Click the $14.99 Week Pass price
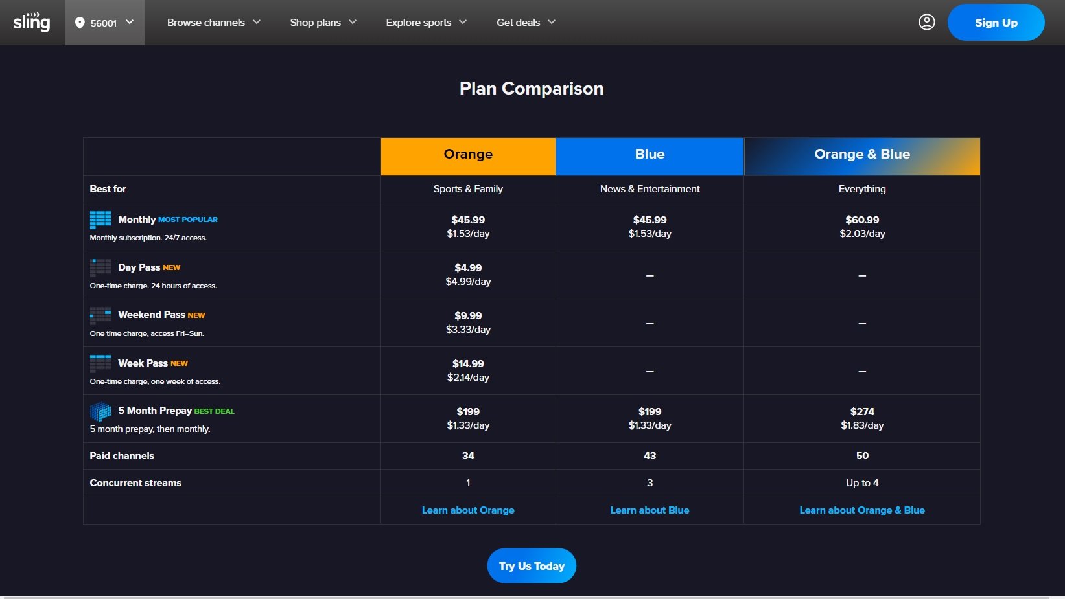This screenshot has height=599, width=1065. click(x=468, y=364)
